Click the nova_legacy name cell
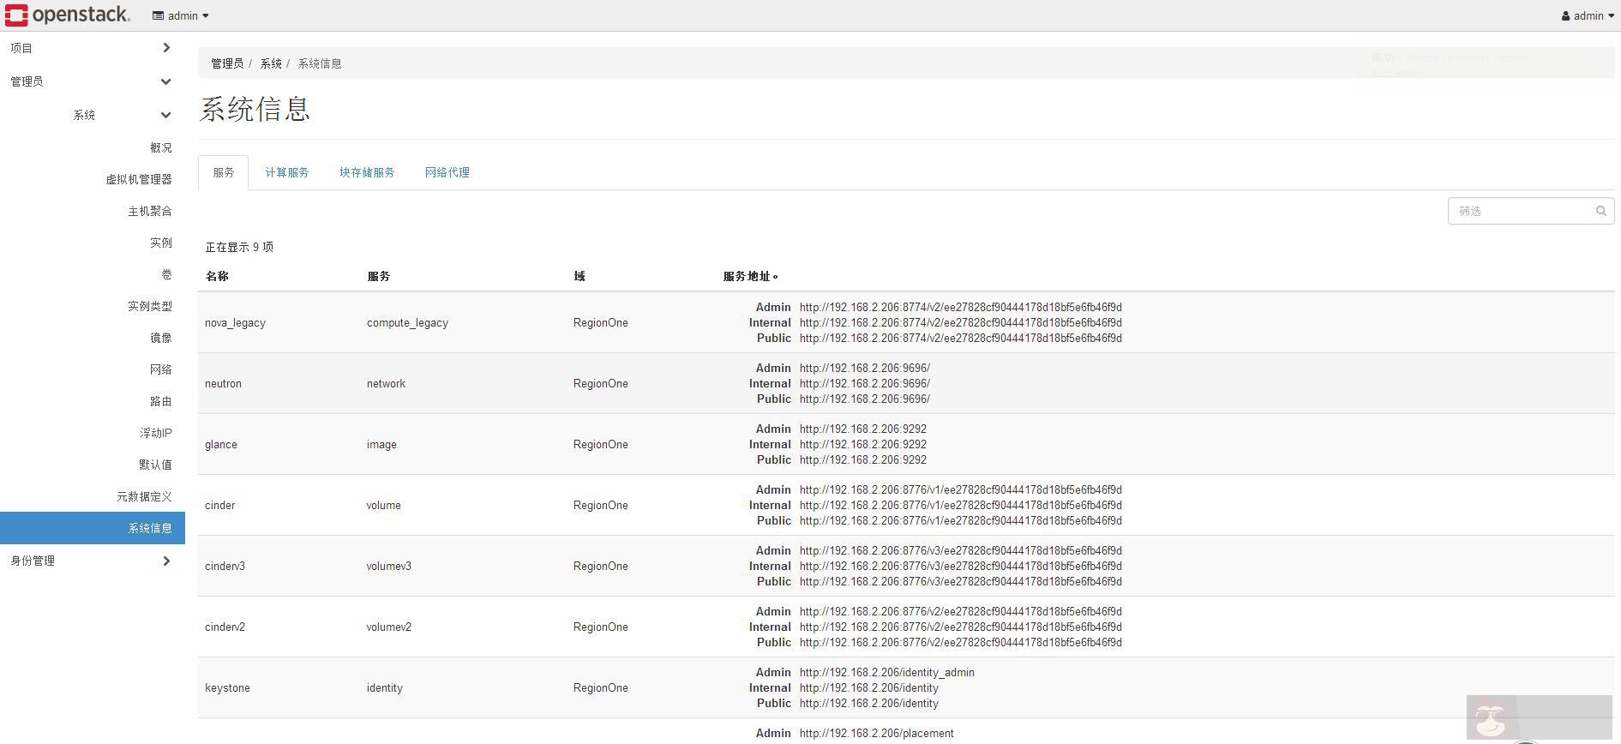The width and height of the screenshot is (1621, 744). [235, 323]
